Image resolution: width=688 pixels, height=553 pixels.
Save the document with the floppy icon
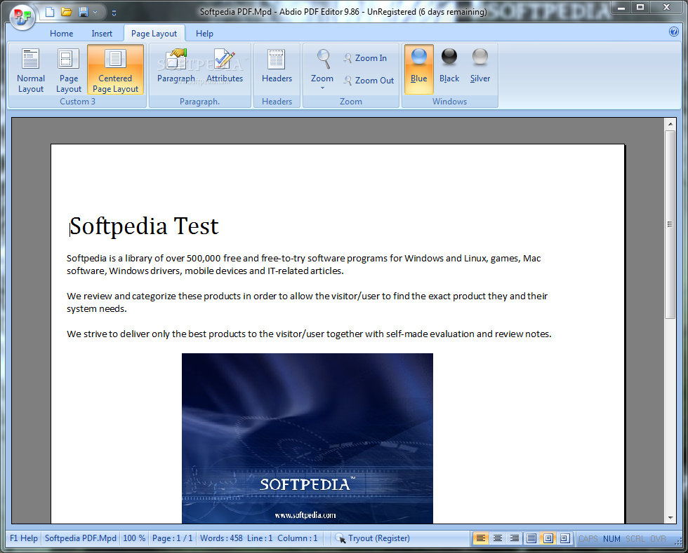[83, 13]
